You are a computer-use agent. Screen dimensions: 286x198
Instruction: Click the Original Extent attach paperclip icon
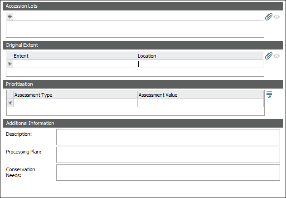pos(269,56)
